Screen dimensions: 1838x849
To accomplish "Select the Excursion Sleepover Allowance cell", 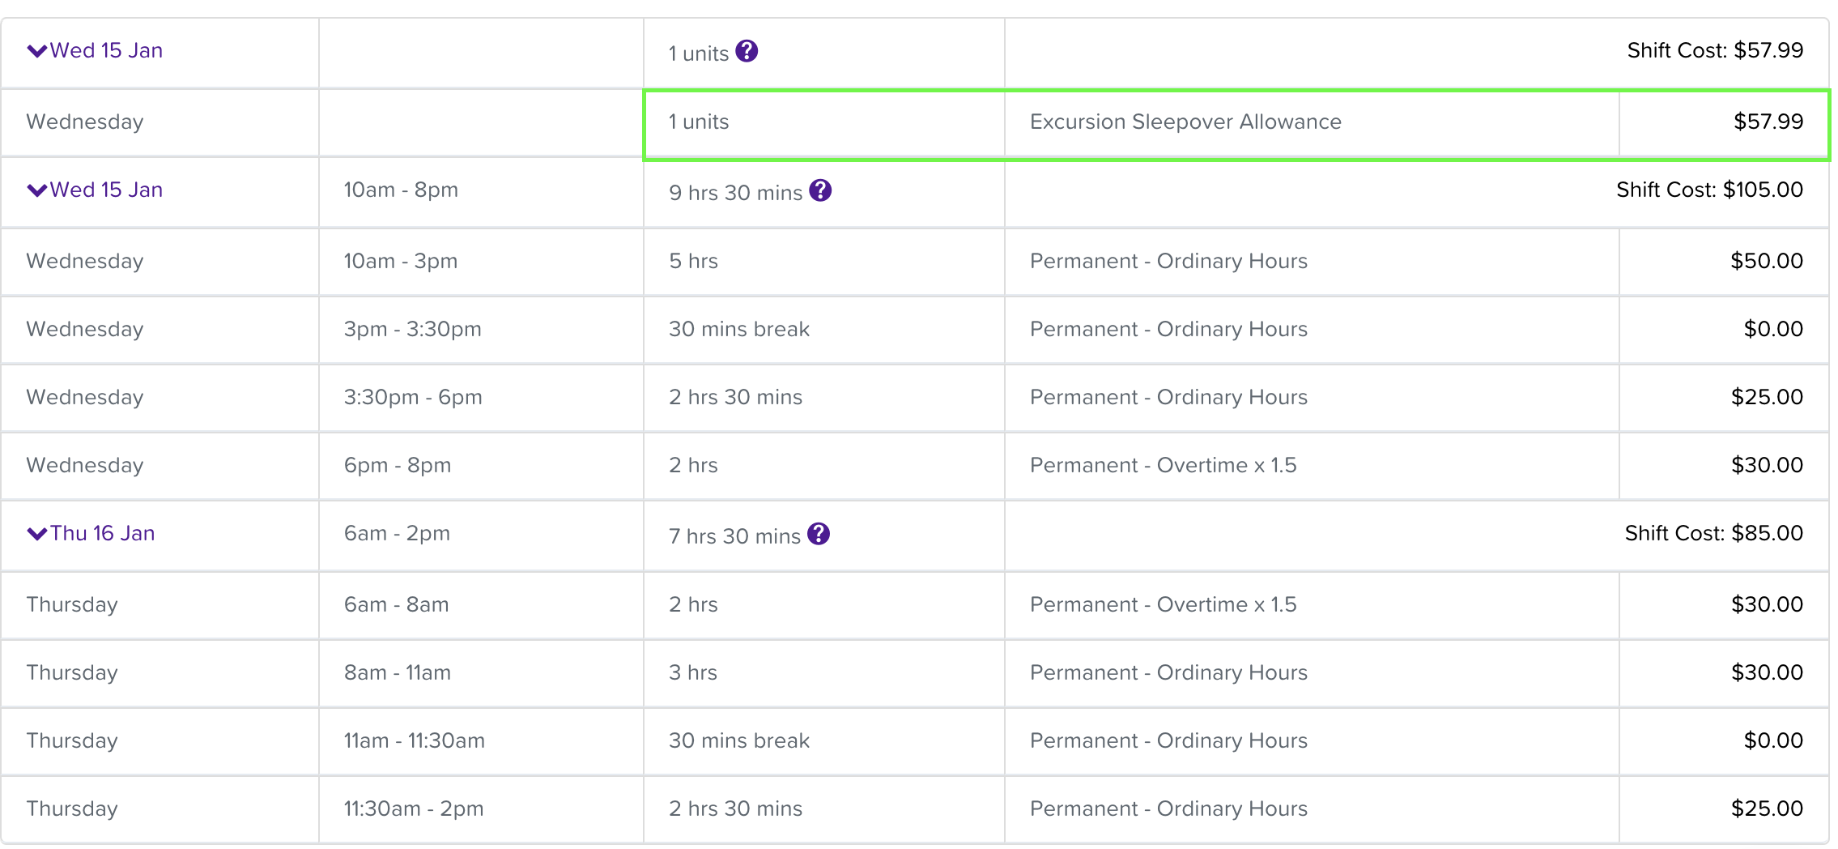I will click(1312, 122).
